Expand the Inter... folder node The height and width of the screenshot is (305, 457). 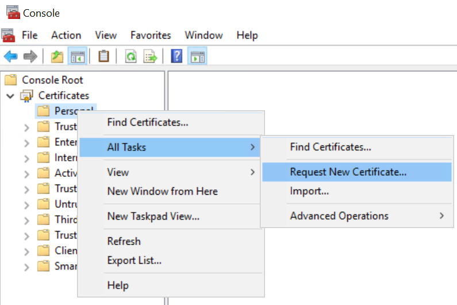point(26,159)
